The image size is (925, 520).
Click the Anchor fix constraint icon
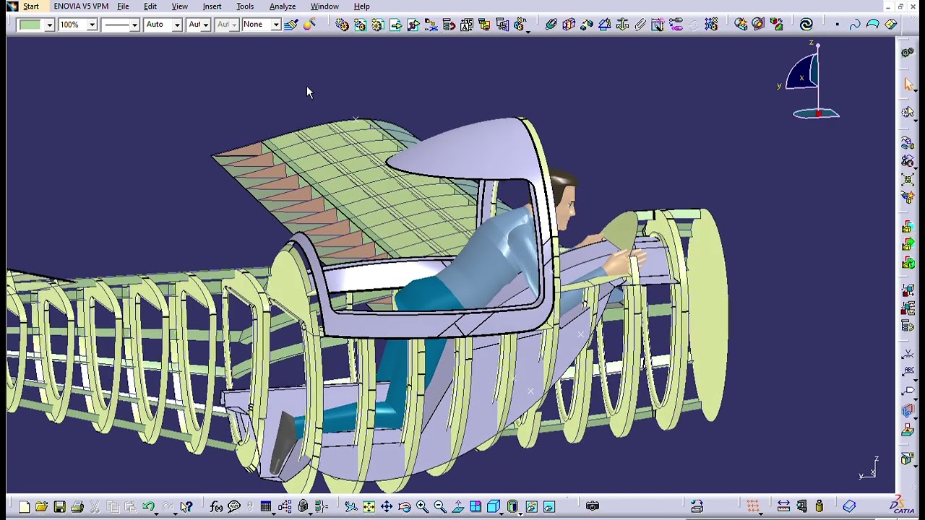point(622,25)
